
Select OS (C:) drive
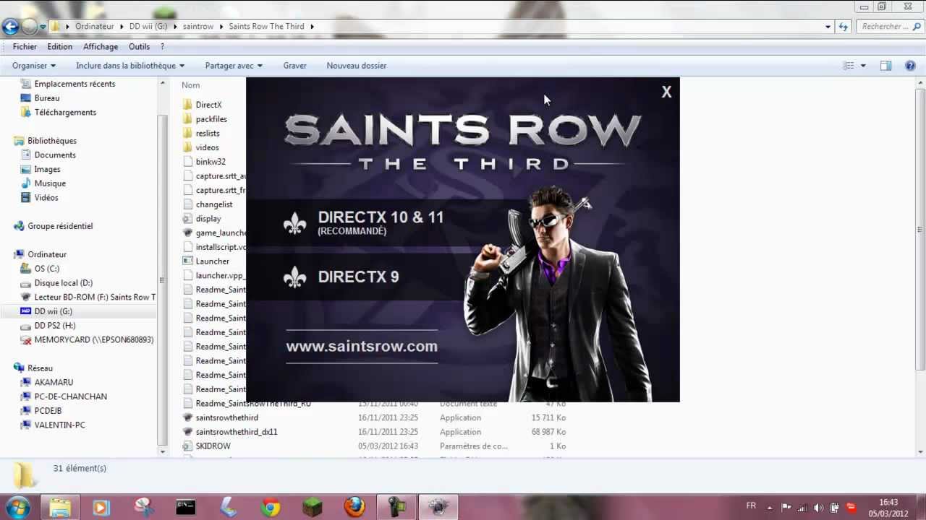click(40, 269)
